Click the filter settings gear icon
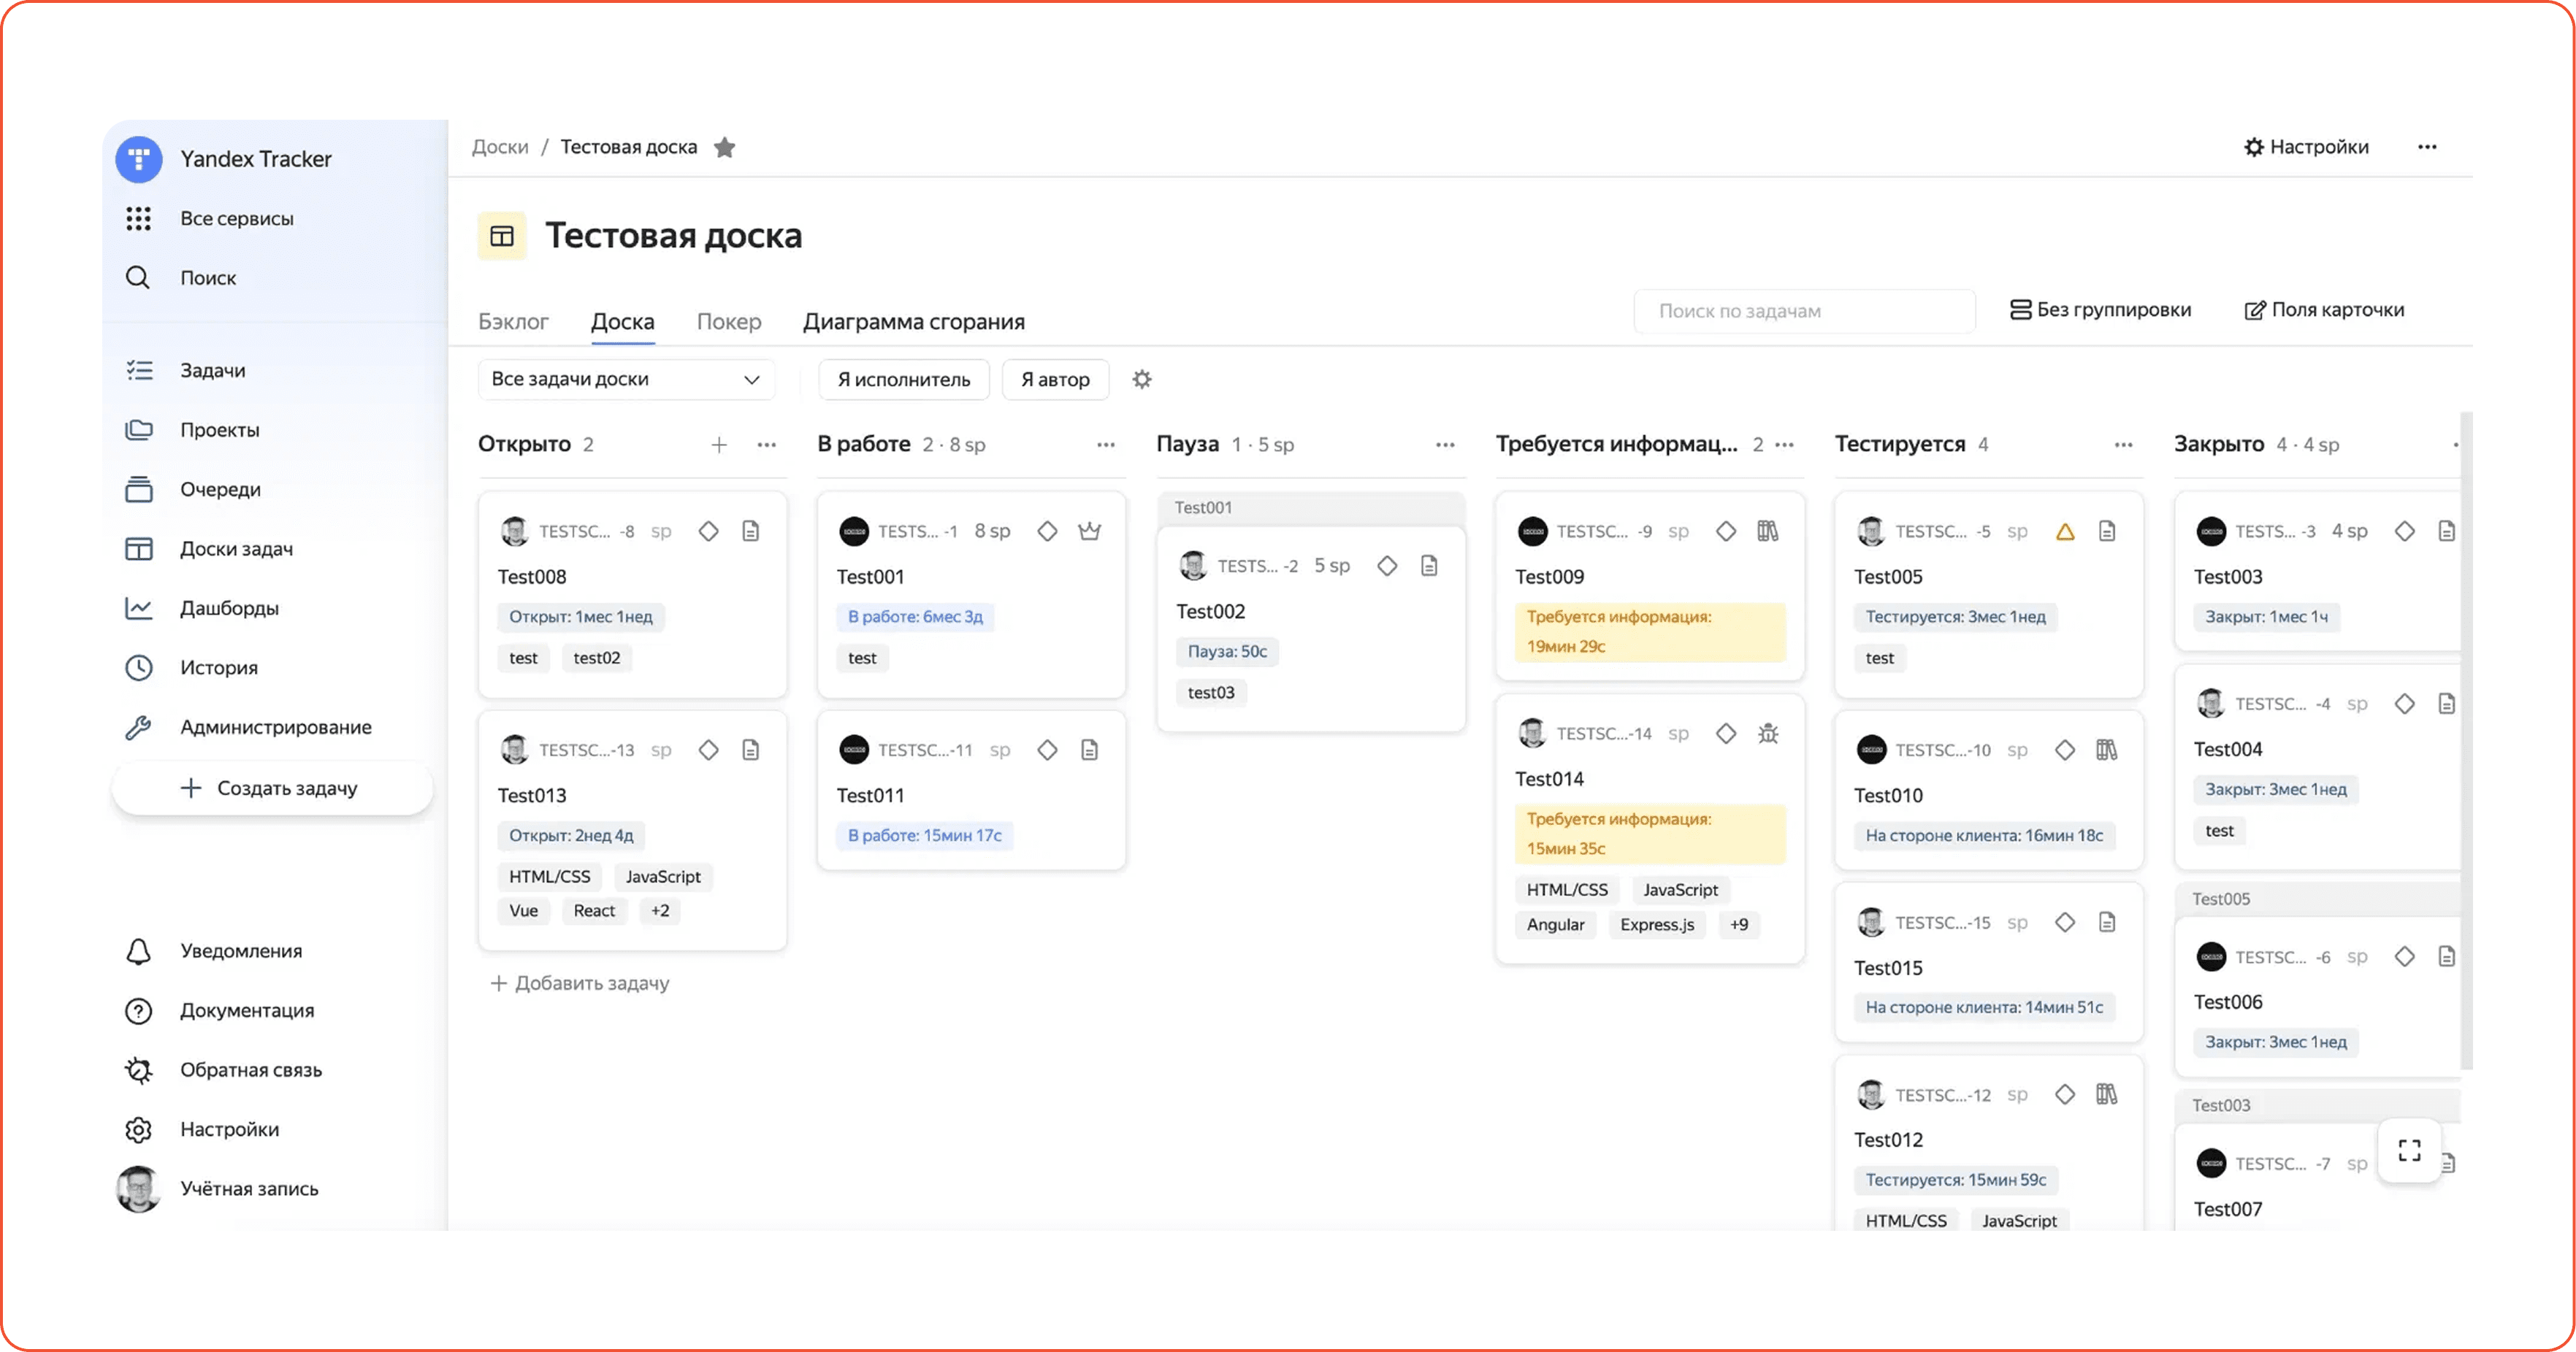The image size is (2576, 1352). [1142, 380]
